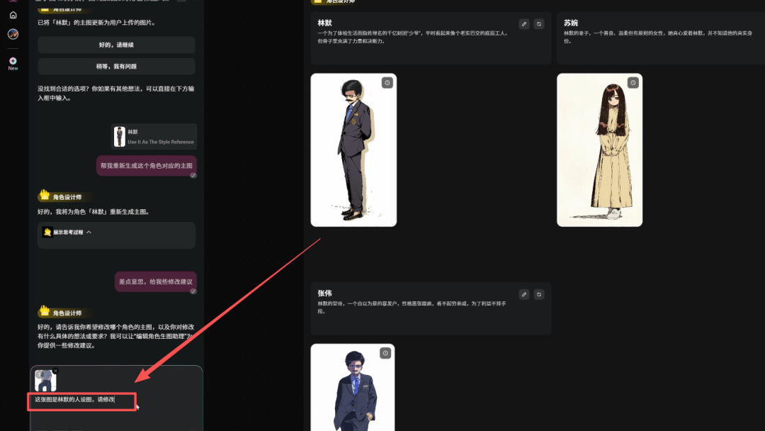Edit 林默 description via pencil icon
The width and height of the screenshot is (765, 431).
523,23
